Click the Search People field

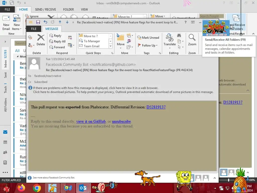click(x=212, y=16)
